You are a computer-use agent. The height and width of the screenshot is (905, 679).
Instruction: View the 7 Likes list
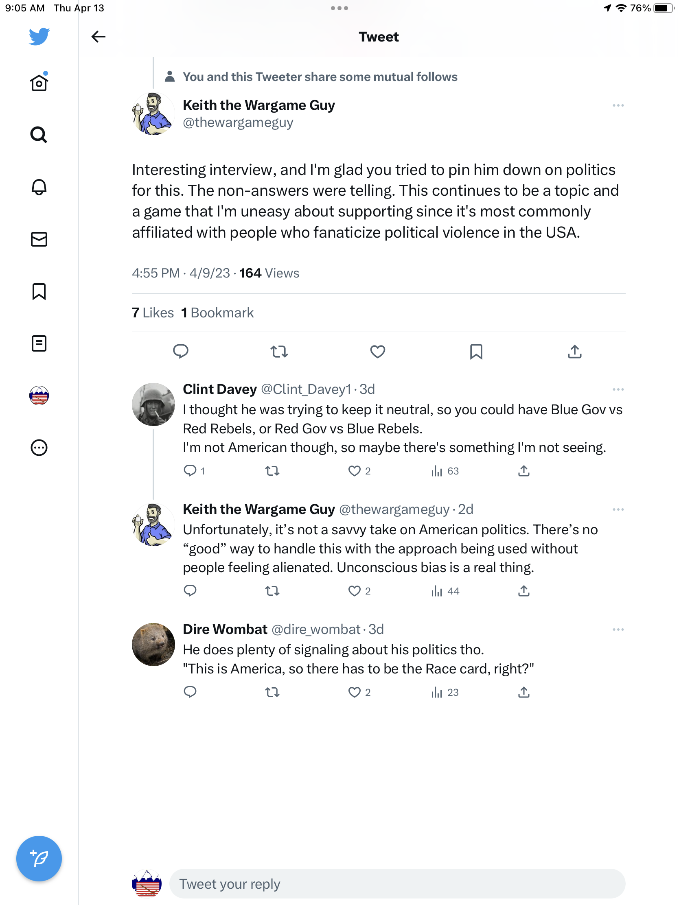153,313
